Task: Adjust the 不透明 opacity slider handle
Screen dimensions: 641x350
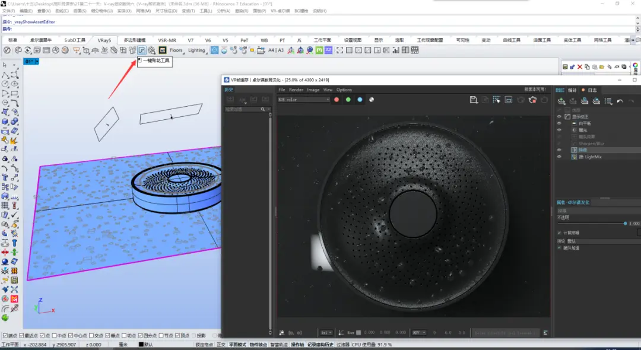Action: click(x=625, y=224)
